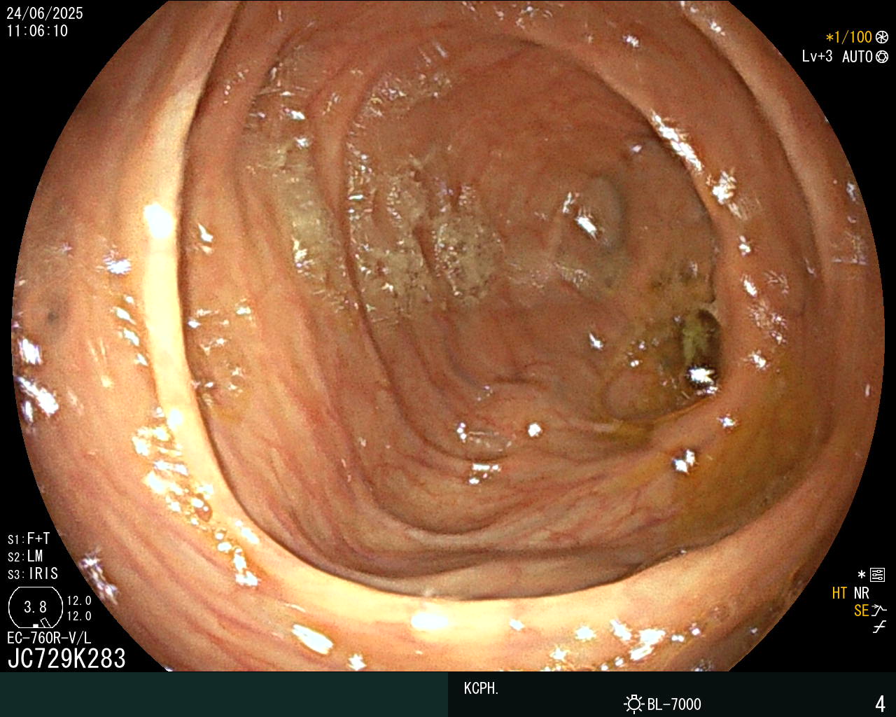Image resolution: width=896 pixels, height=717 pixels.
Task: Click the lower 12.0 scope value
Action: point(79,616)
